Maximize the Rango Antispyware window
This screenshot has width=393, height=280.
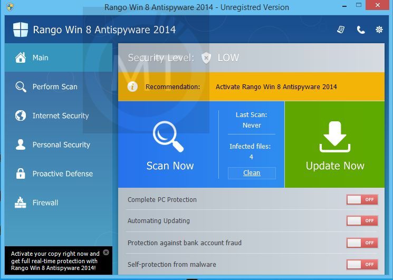(x=359, y=5)
